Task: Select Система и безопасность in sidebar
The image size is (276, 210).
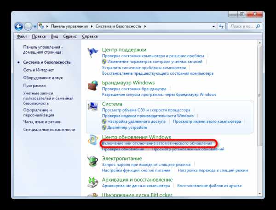Action: [x=47, y=62]
